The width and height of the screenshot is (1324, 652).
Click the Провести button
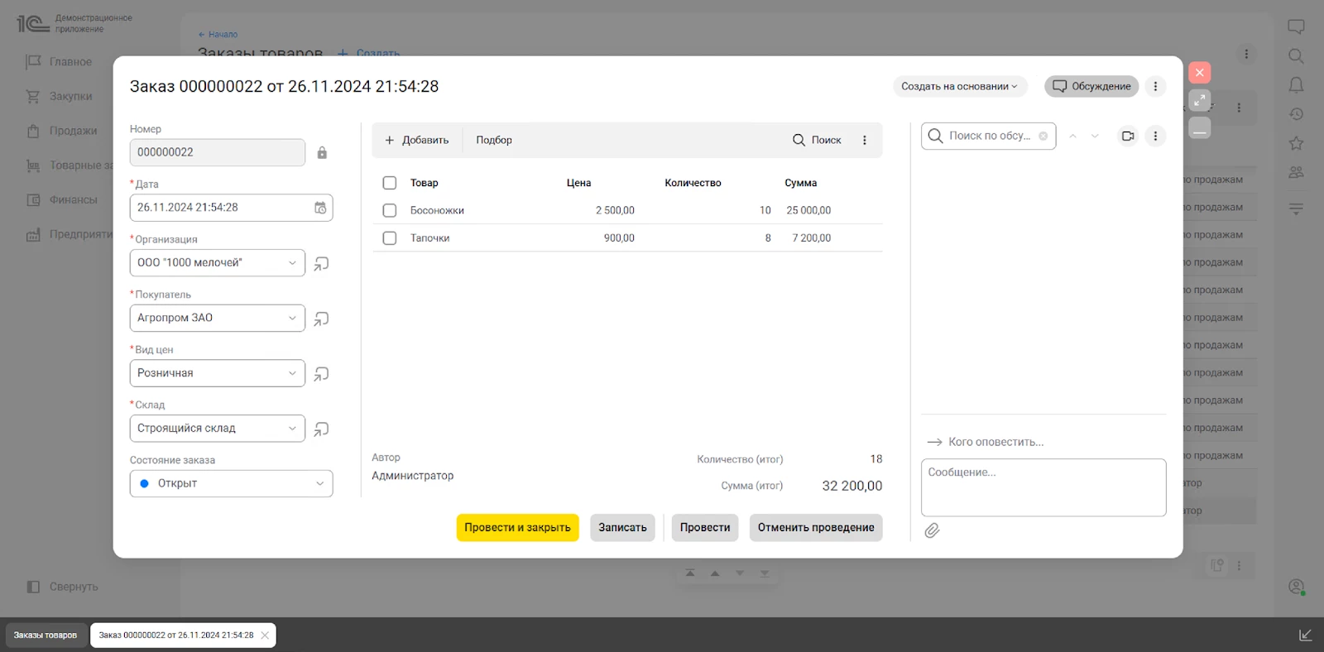tap(705, 528)
